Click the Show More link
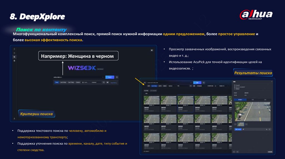Image resolution: width=285 pixels, height=159 pixels. coord(114,83)
